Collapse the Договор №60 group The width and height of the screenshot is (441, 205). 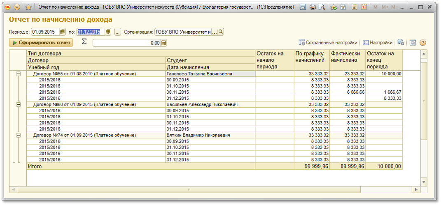pos(18,104)
